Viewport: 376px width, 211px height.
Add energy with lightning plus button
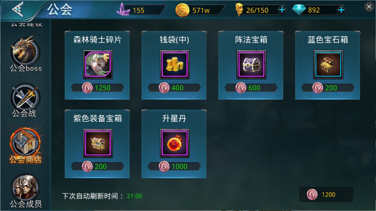282,10
